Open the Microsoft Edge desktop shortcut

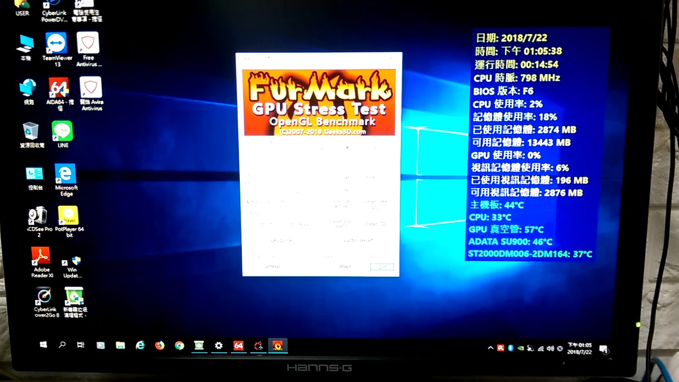pos(66,180)
